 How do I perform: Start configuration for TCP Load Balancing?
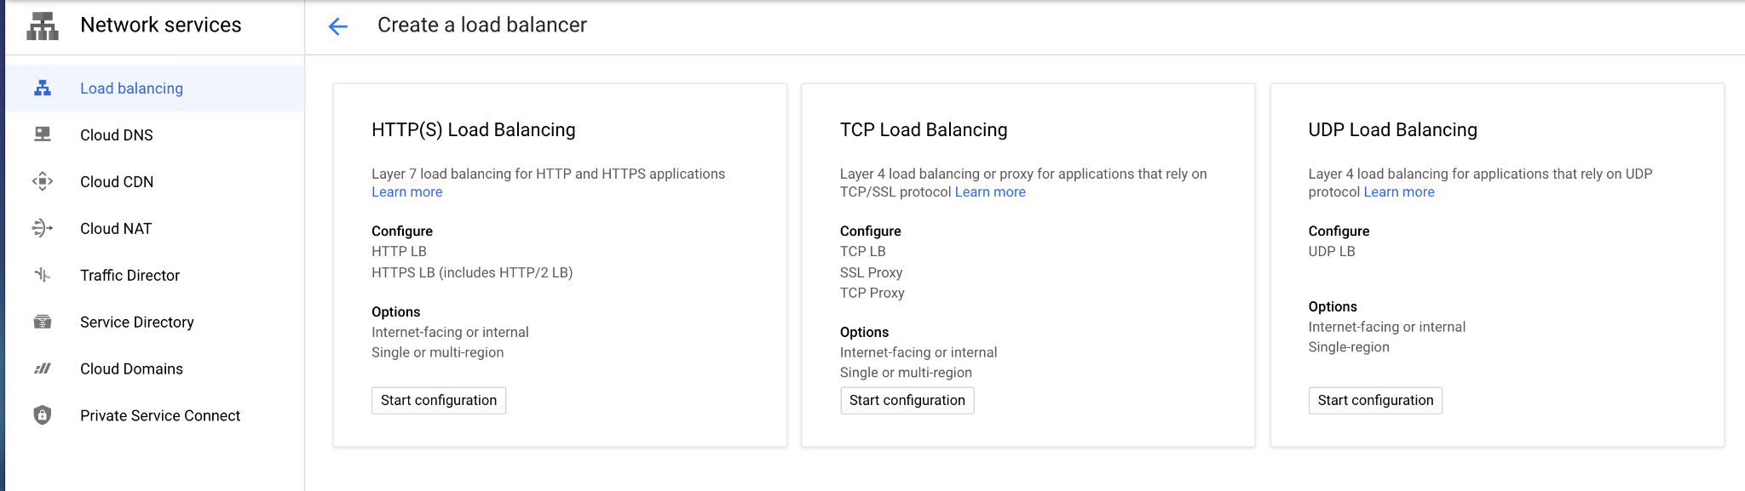(x=907, y=401)
